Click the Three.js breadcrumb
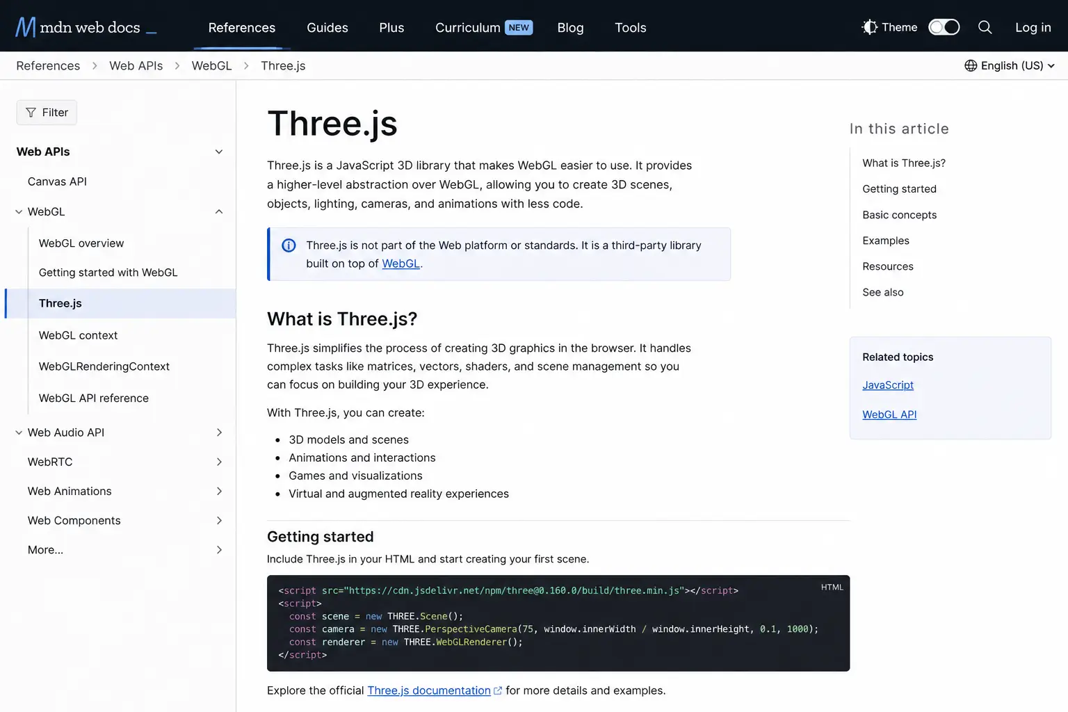This screenshot has height=712, width=1068. (283, 65)
